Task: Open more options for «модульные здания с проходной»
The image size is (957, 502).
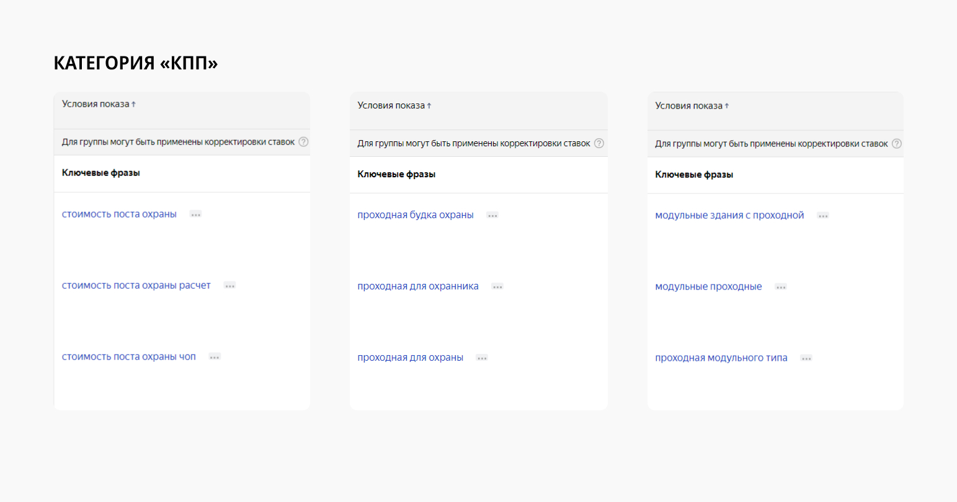Action: click(823, 216)
